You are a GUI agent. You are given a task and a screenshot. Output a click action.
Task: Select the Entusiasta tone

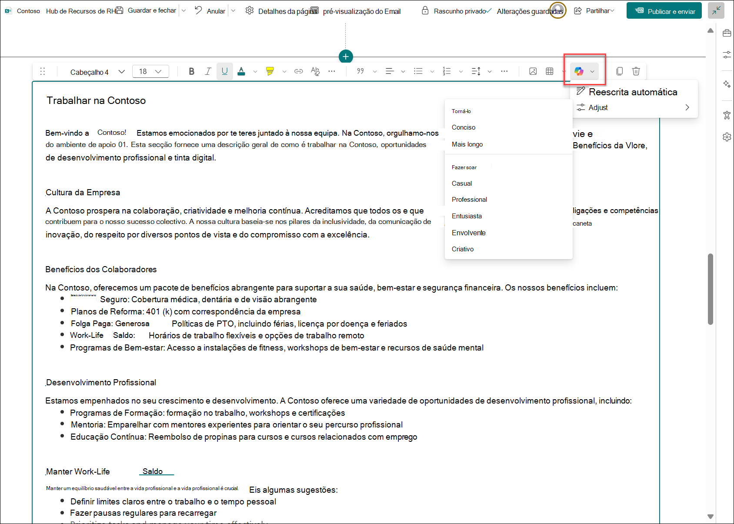[467, 216]
